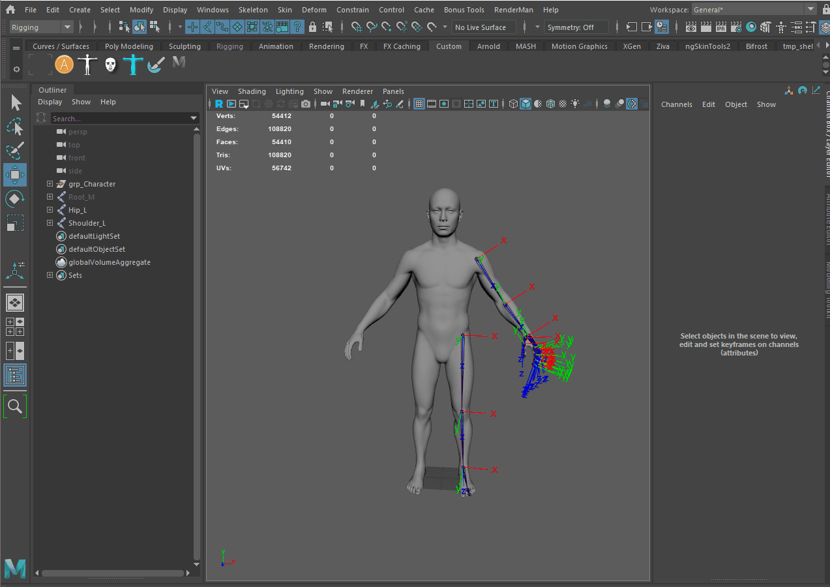This screenshot has height=587, width=830.
Task: Click the viewport camera snapshot icon
Action: pos(306,104)
